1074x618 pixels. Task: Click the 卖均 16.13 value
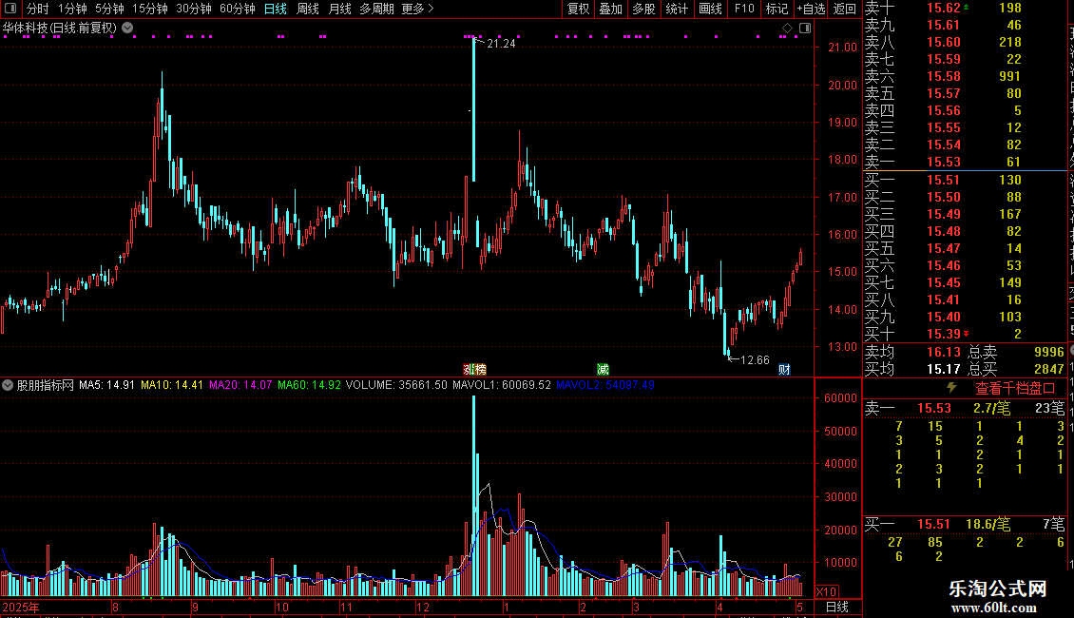944,352
